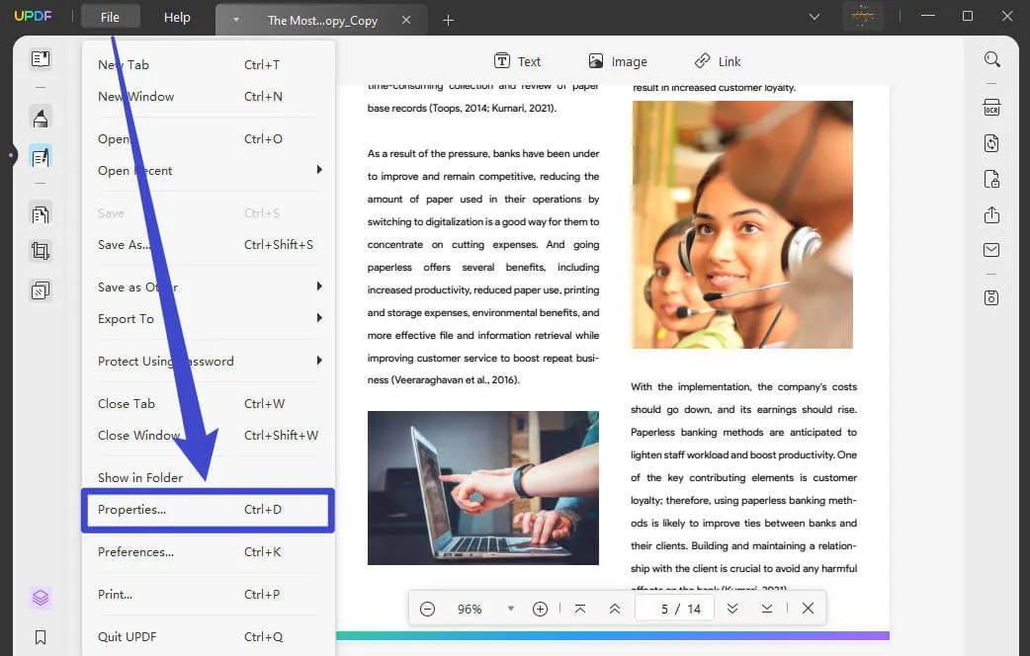Click the UPDF logo
This screenshot has width=1030, height=656.
(33, 16)
